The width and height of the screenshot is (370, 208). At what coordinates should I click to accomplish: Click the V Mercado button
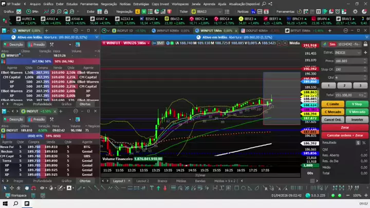357,112
